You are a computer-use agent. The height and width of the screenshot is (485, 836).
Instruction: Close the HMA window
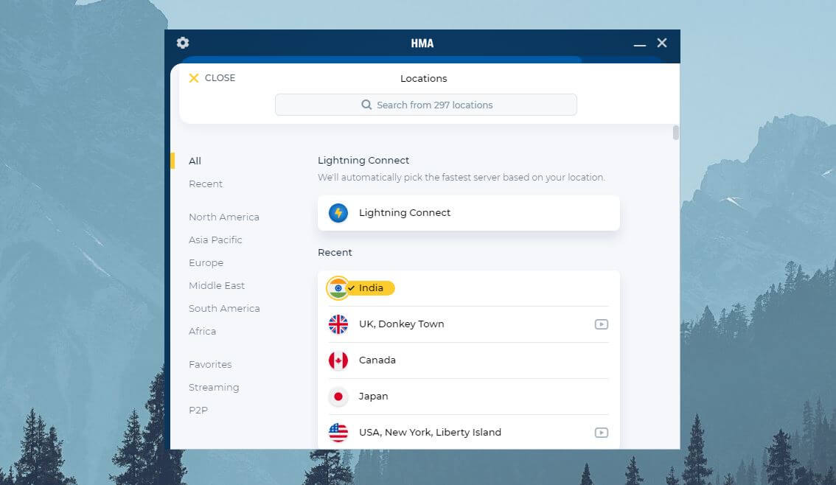[662, 43]
